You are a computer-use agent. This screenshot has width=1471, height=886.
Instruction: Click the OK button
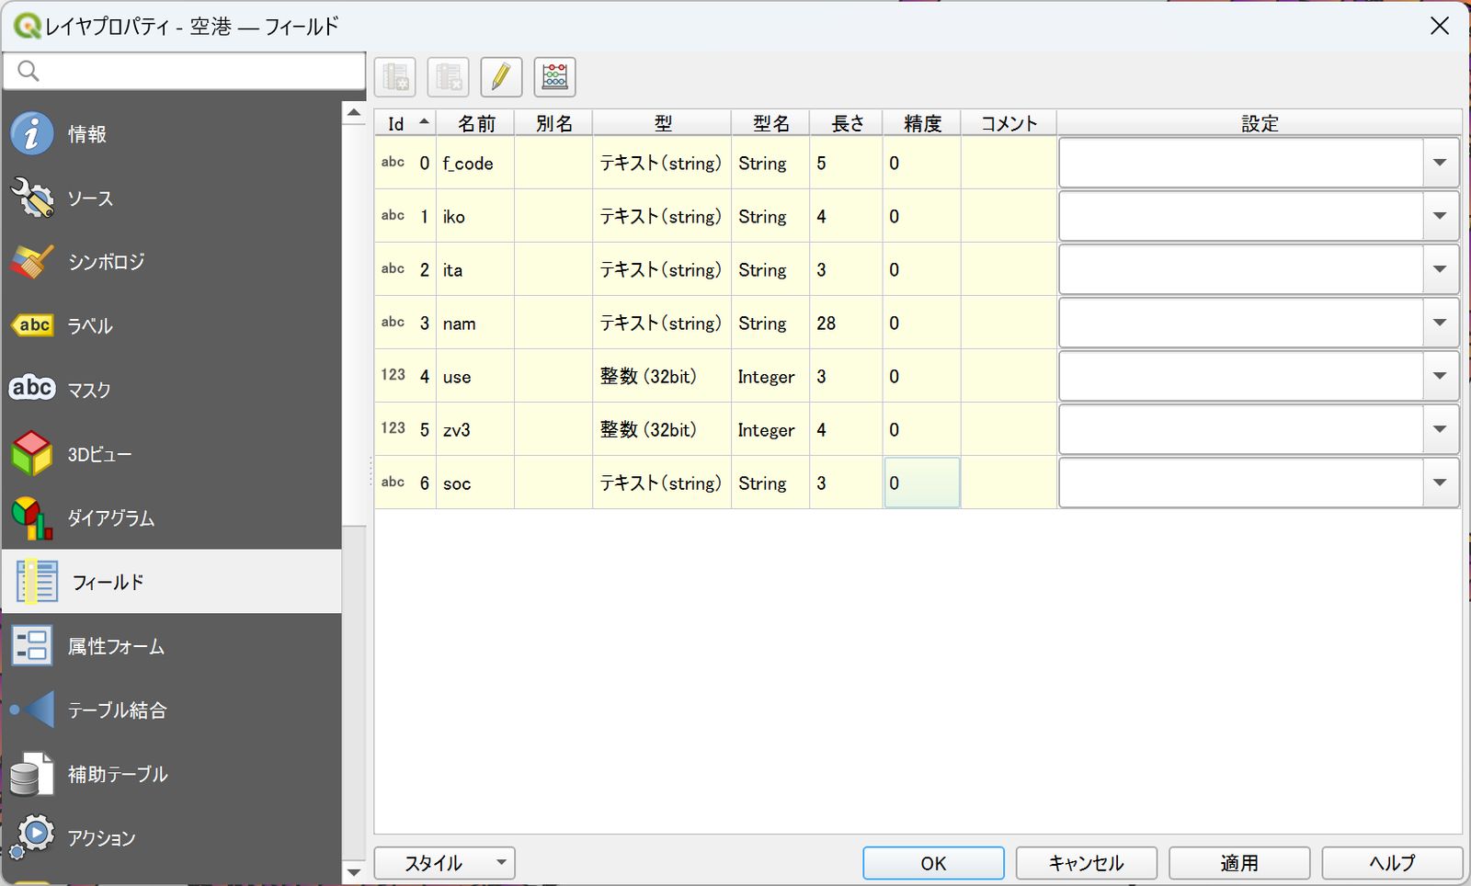pyautogui.click(x=933, y=863)
